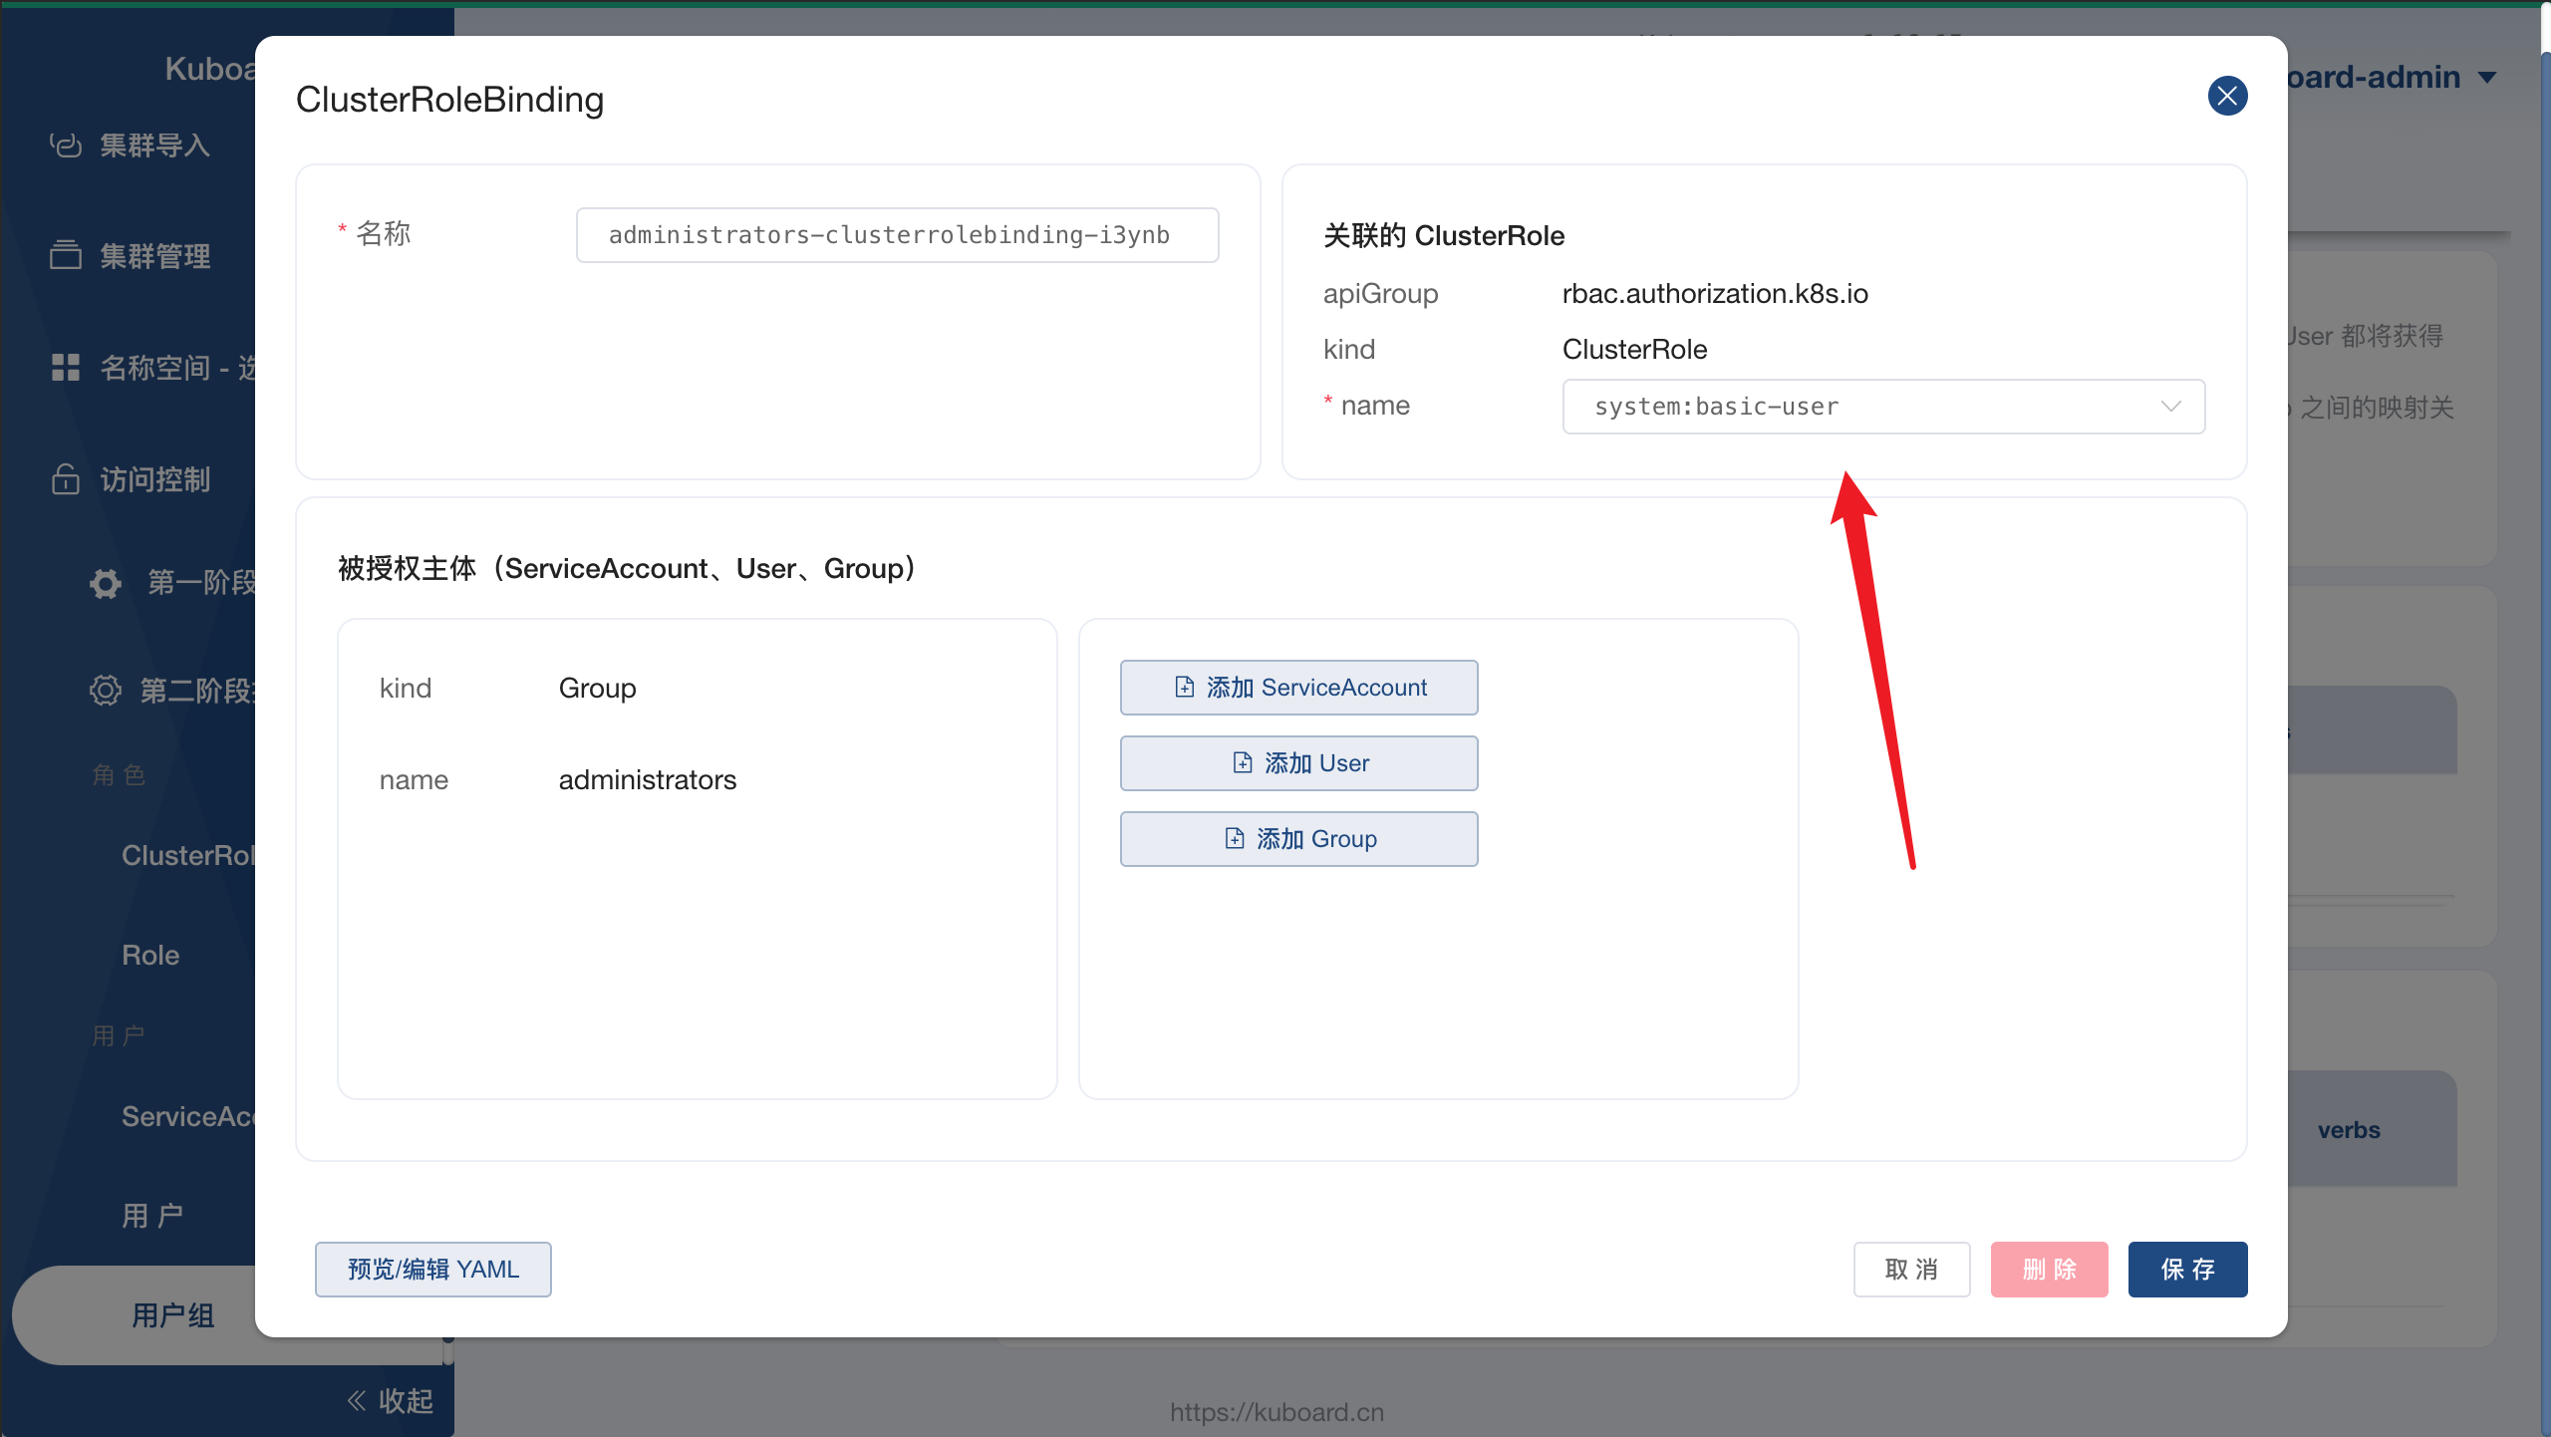Click the 'ClusterRole' kind value
Image resolution: width=2551 pixels, height=1437 pixels.
click(1634, 350)
